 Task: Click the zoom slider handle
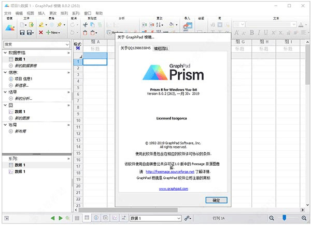pyautogui.click(x=284, y=217)
